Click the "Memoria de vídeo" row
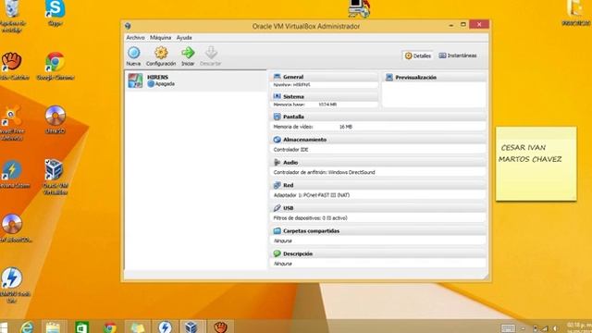592x333 pixels. pos(378,127)
